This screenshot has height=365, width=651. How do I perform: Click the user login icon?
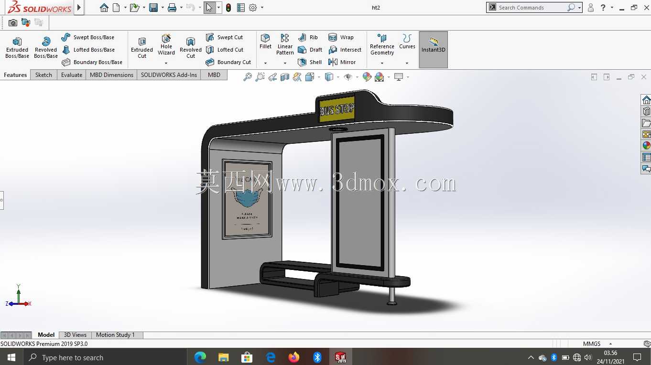click(x=591, y=8)
